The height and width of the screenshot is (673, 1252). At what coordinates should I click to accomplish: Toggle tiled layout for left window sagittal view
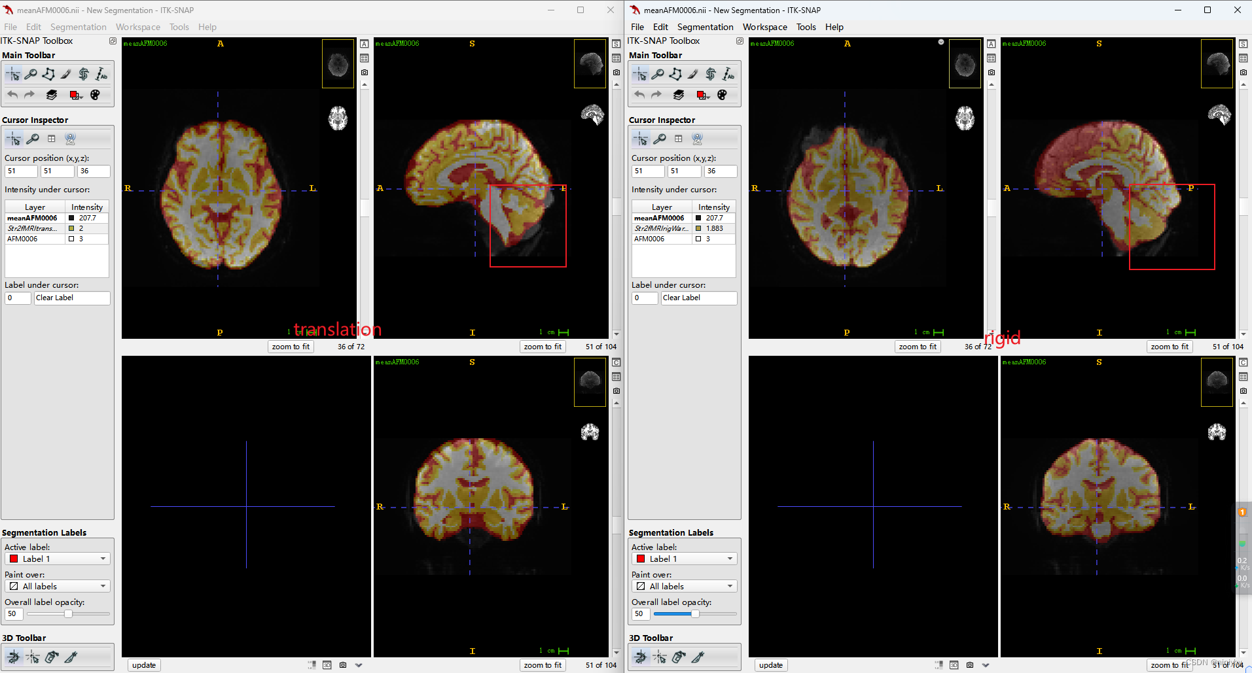tap(617, 58)
